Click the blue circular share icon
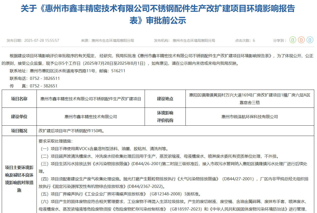 [310, 40]
